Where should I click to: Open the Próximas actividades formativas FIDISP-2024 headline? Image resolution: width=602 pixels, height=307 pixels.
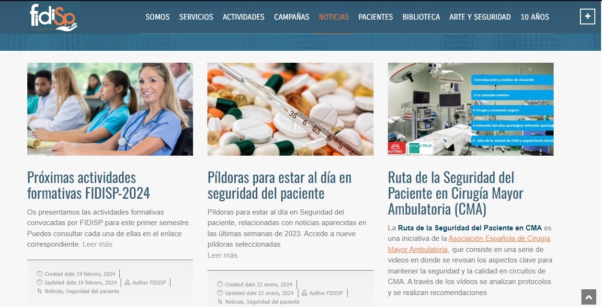[x=89, y=185]
